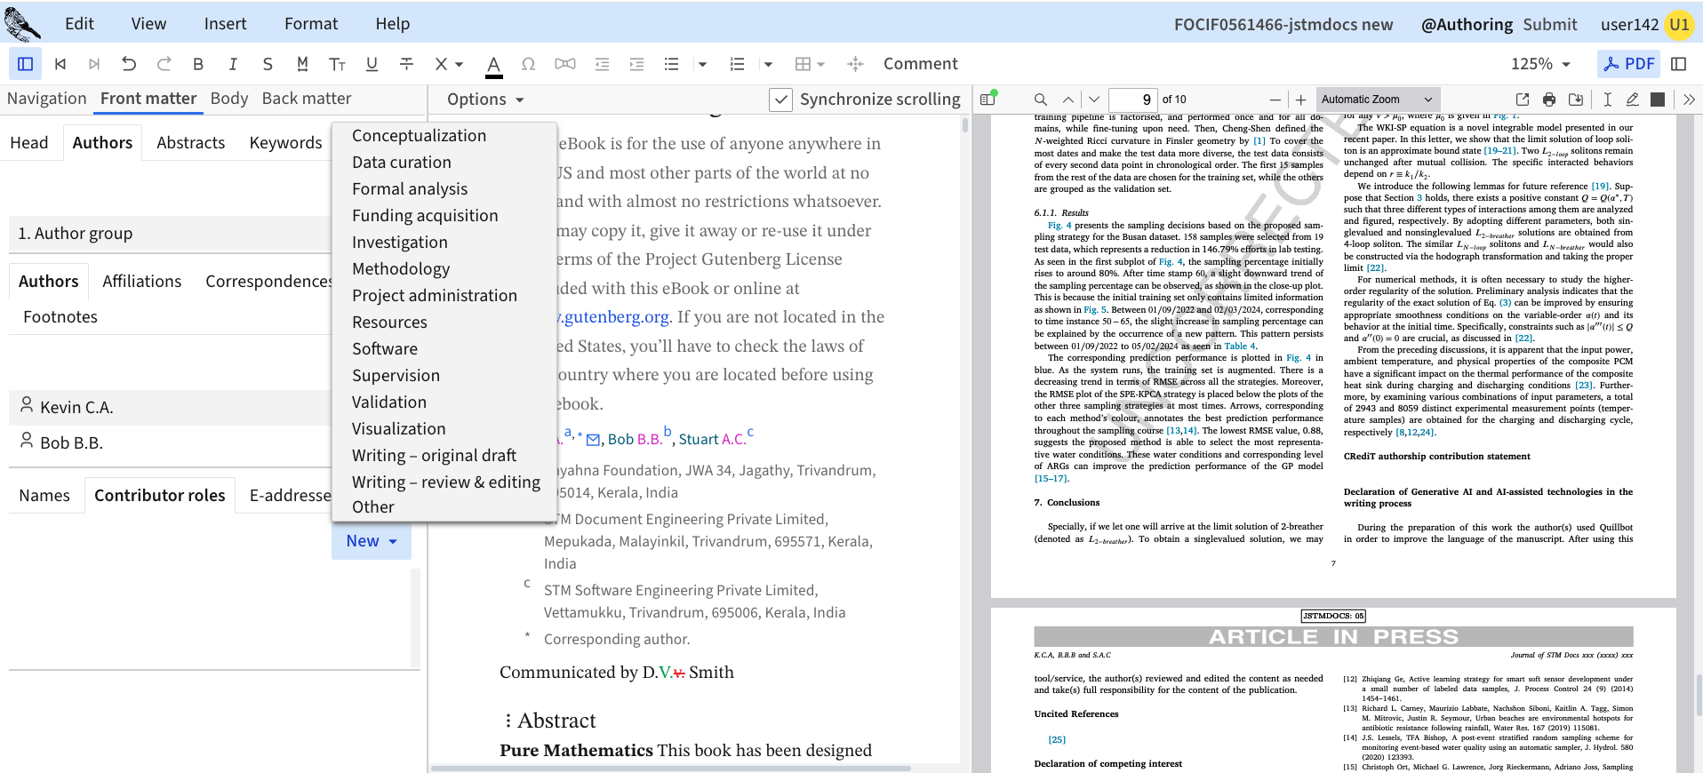The height and width of the screenshot is (773, 1703).
Task: Print the PDF using the printer icon
Action: click(x=1549, y=100)
